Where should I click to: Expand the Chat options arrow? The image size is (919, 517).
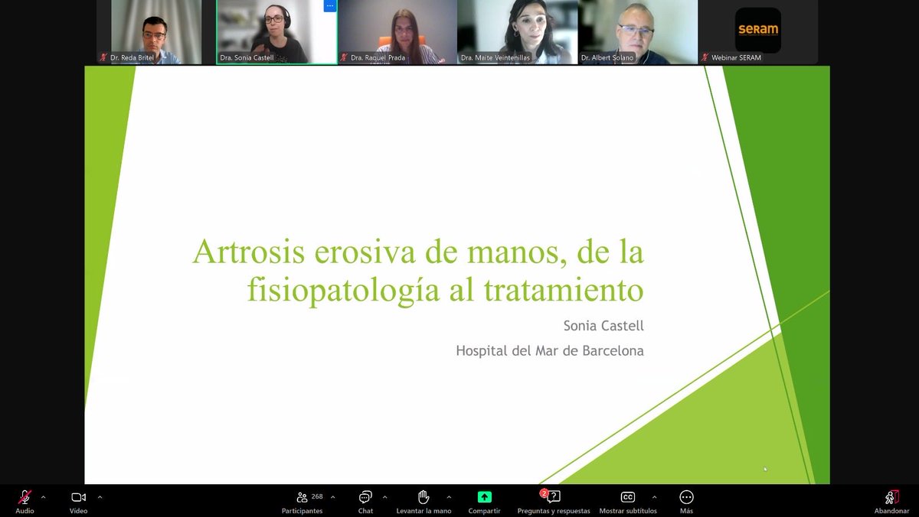384,497
